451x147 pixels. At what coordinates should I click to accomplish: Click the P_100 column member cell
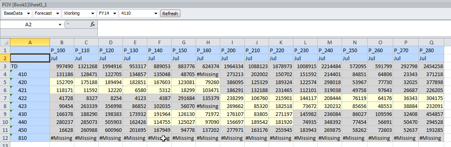click(62, 50)
